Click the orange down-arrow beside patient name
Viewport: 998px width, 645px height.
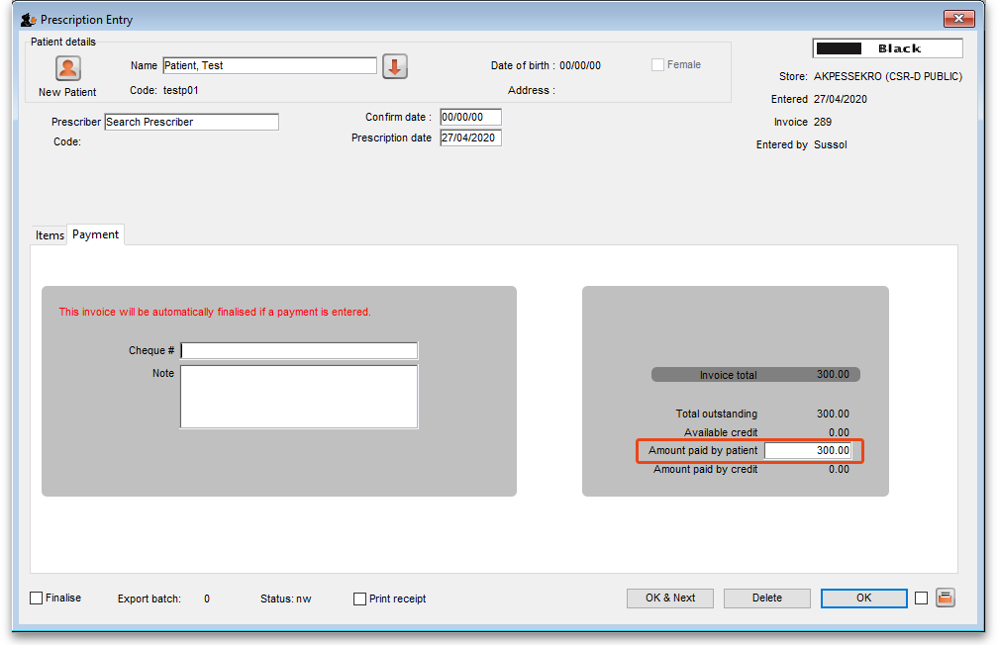tap(395, 66)
